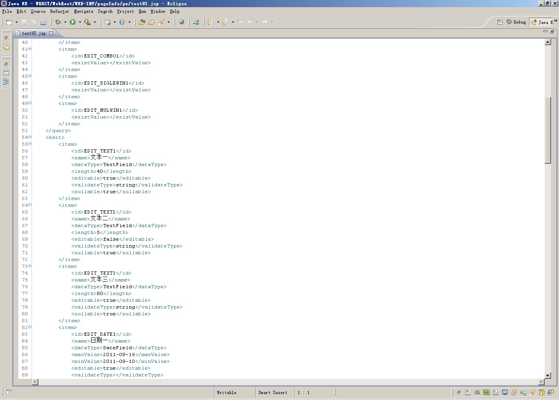This screenshot has width=559, height=400.
Task: Open the Debug configurations dropdown arrow
Action: click(x=65, y=22)
